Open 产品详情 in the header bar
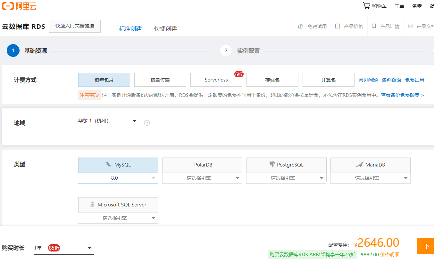This screenshot has width=434, height=263. pos(390,26)
